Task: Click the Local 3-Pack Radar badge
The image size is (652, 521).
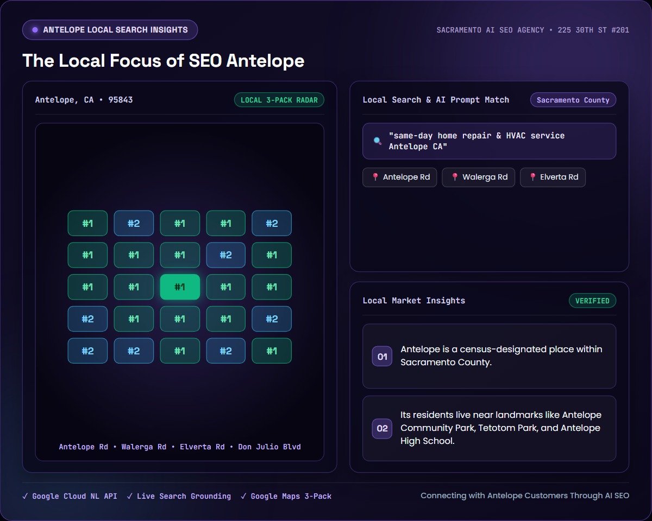Action: [279, 100]
